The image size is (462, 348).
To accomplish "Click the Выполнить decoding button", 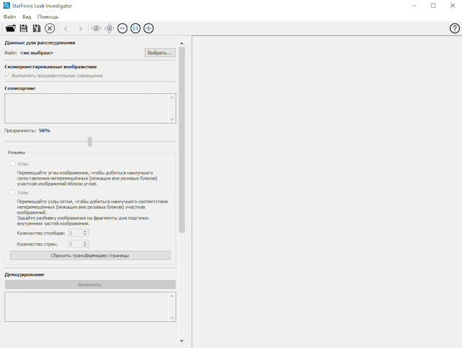I will 90,284.
